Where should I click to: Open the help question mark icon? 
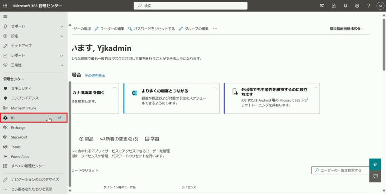369,6
